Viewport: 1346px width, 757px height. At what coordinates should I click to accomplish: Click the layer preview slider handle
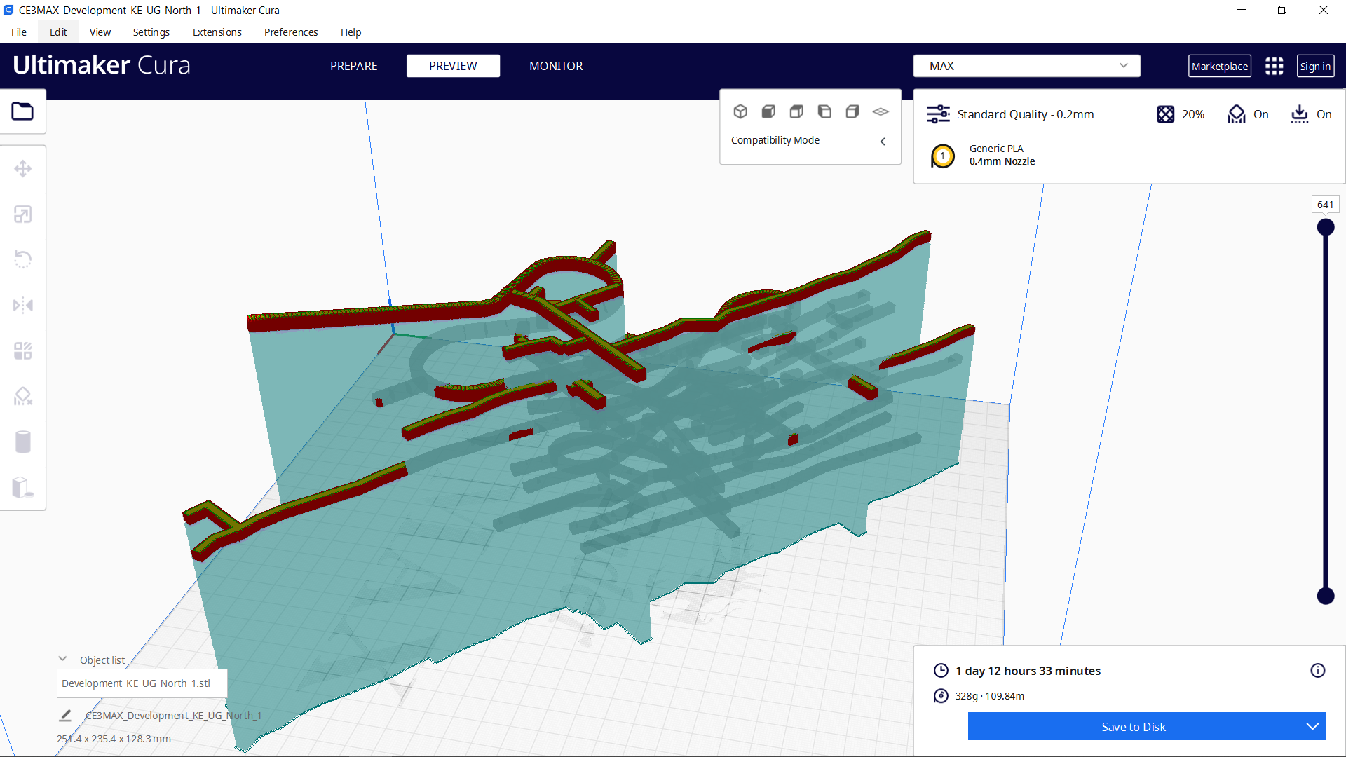pyautogui.click(x=1326, y=226)
